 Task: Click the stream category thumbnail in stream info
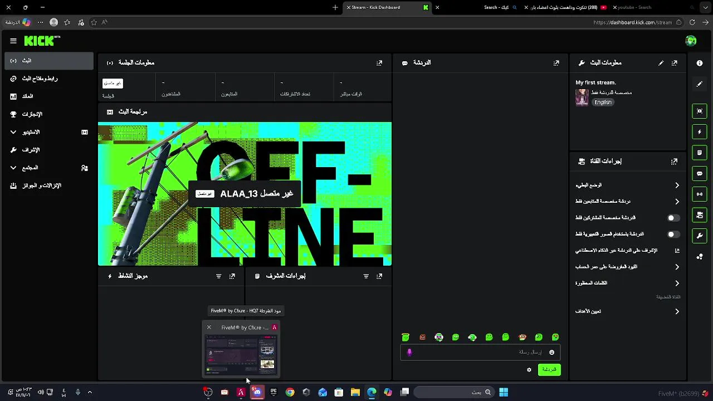coord(582,97)
